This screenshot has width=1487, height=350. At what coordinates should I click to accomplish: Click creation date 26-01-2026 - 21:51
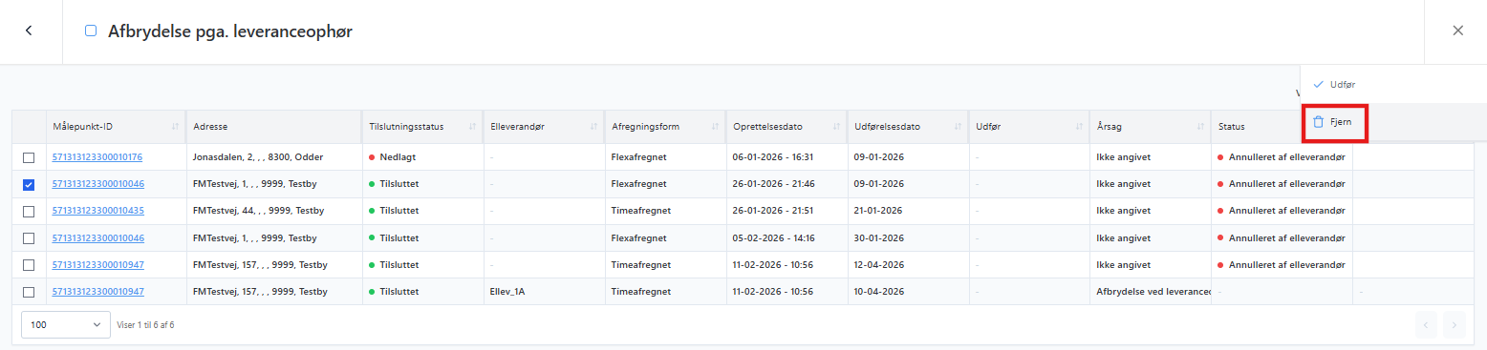click(x=772, y=211)
